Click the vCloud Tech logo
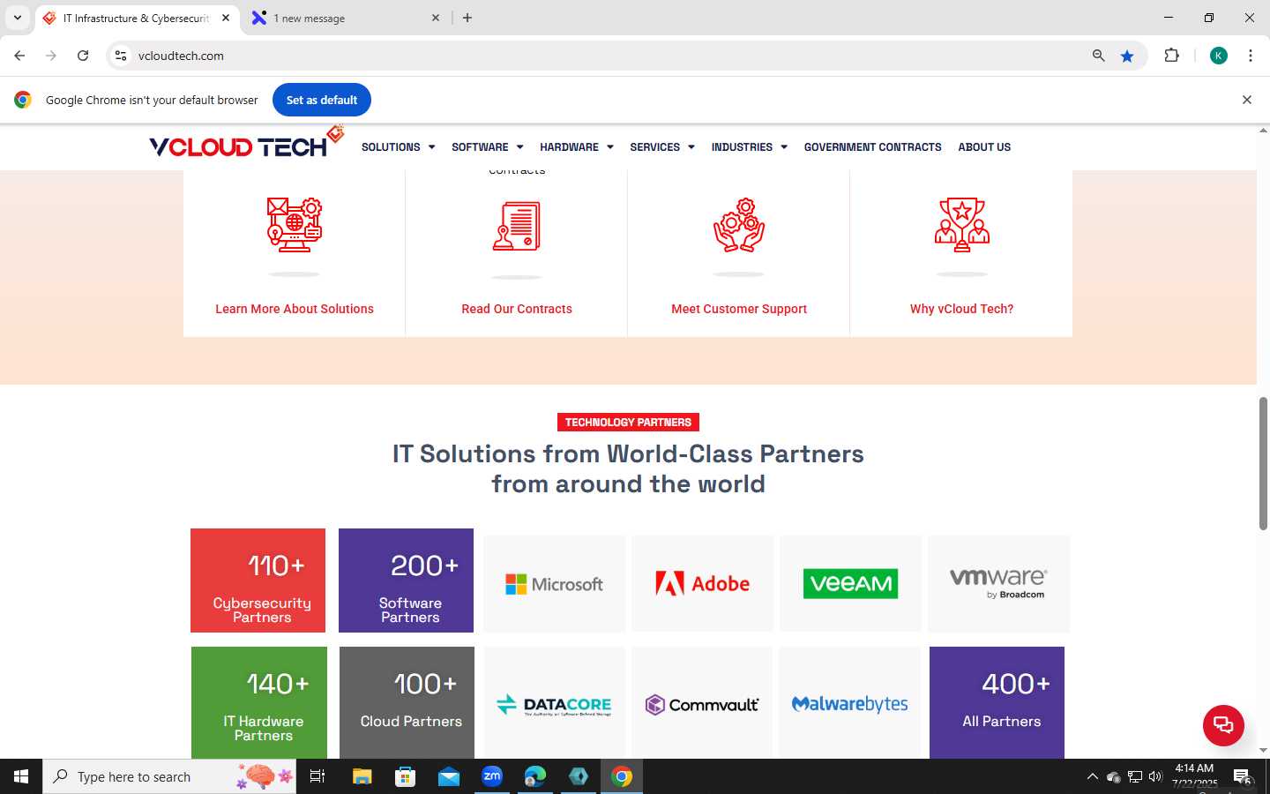 pyautogui.click(x=246, y=142)
